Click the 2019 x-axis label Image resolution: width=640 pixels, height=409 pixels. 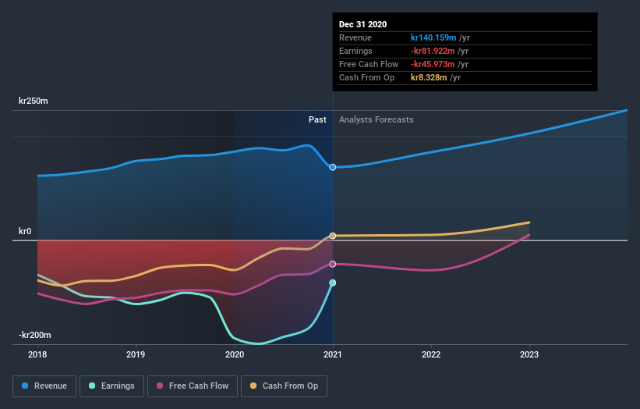click(x=136, y=354)
